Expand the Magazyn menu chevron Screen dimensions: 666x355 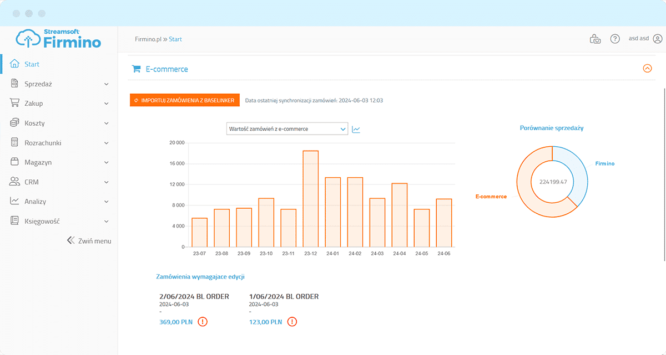[107, 162]
